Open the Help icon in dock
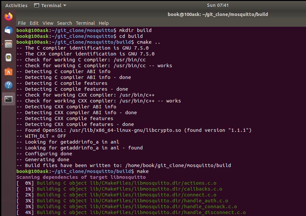Image resolution: width=306 pixels, height=216 pixels. [x=8, y=85]
